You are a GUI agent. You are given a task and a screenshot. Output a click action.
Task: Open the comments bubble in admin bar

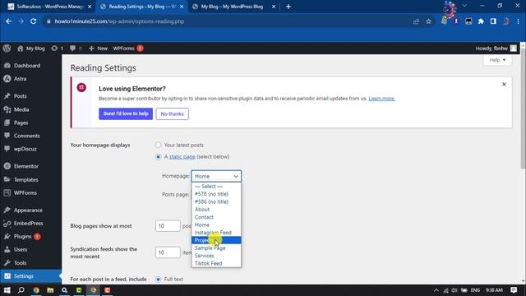pyautogui.click(x=76, y=49)
